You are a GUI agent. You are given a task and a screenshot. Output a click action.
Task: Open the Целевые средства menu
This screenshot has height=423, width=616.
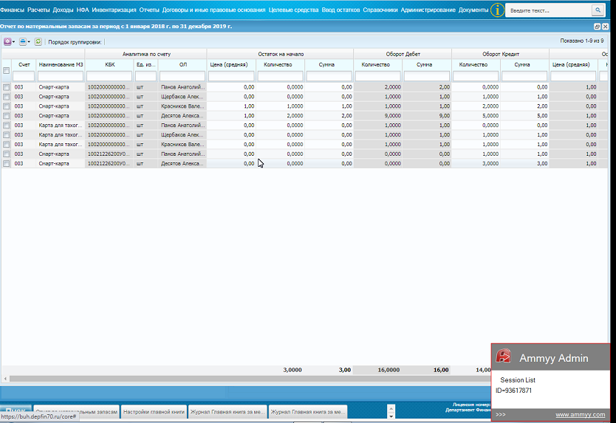(x=293, y=10)
